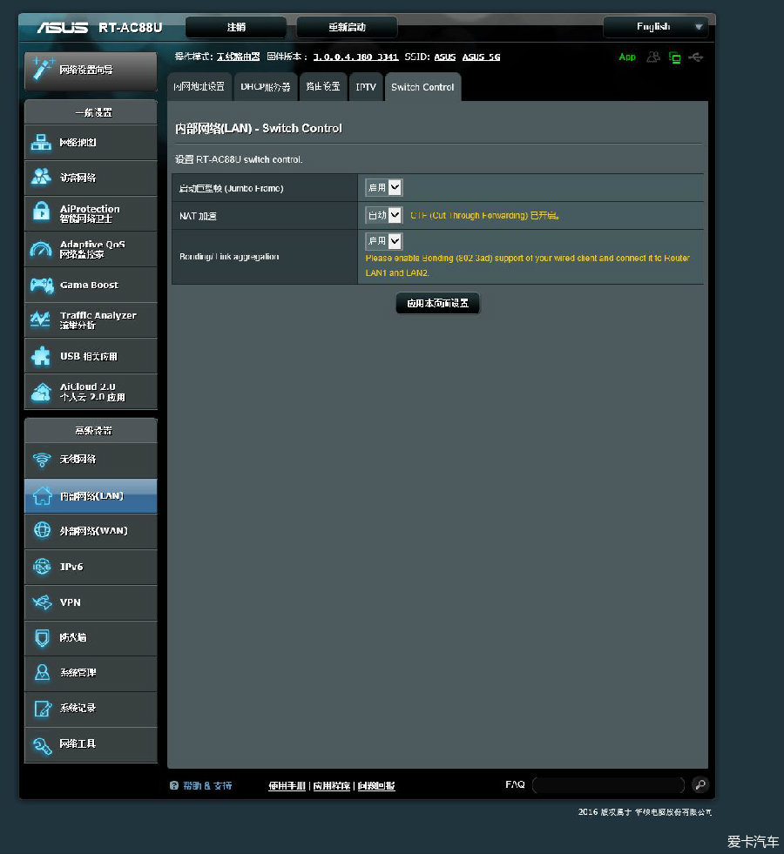Viewport: 784px width, 854px height.
Task: Focus the FAQ search input field
Action: 609,785
